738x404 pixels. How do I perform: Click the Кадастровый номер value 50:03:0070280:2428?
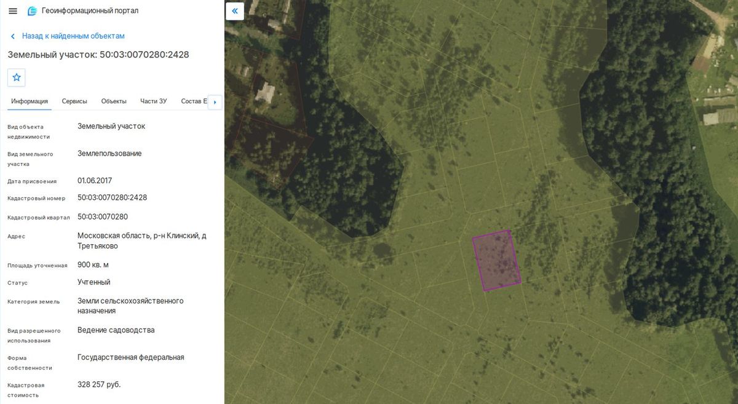[x=112, y=198]
